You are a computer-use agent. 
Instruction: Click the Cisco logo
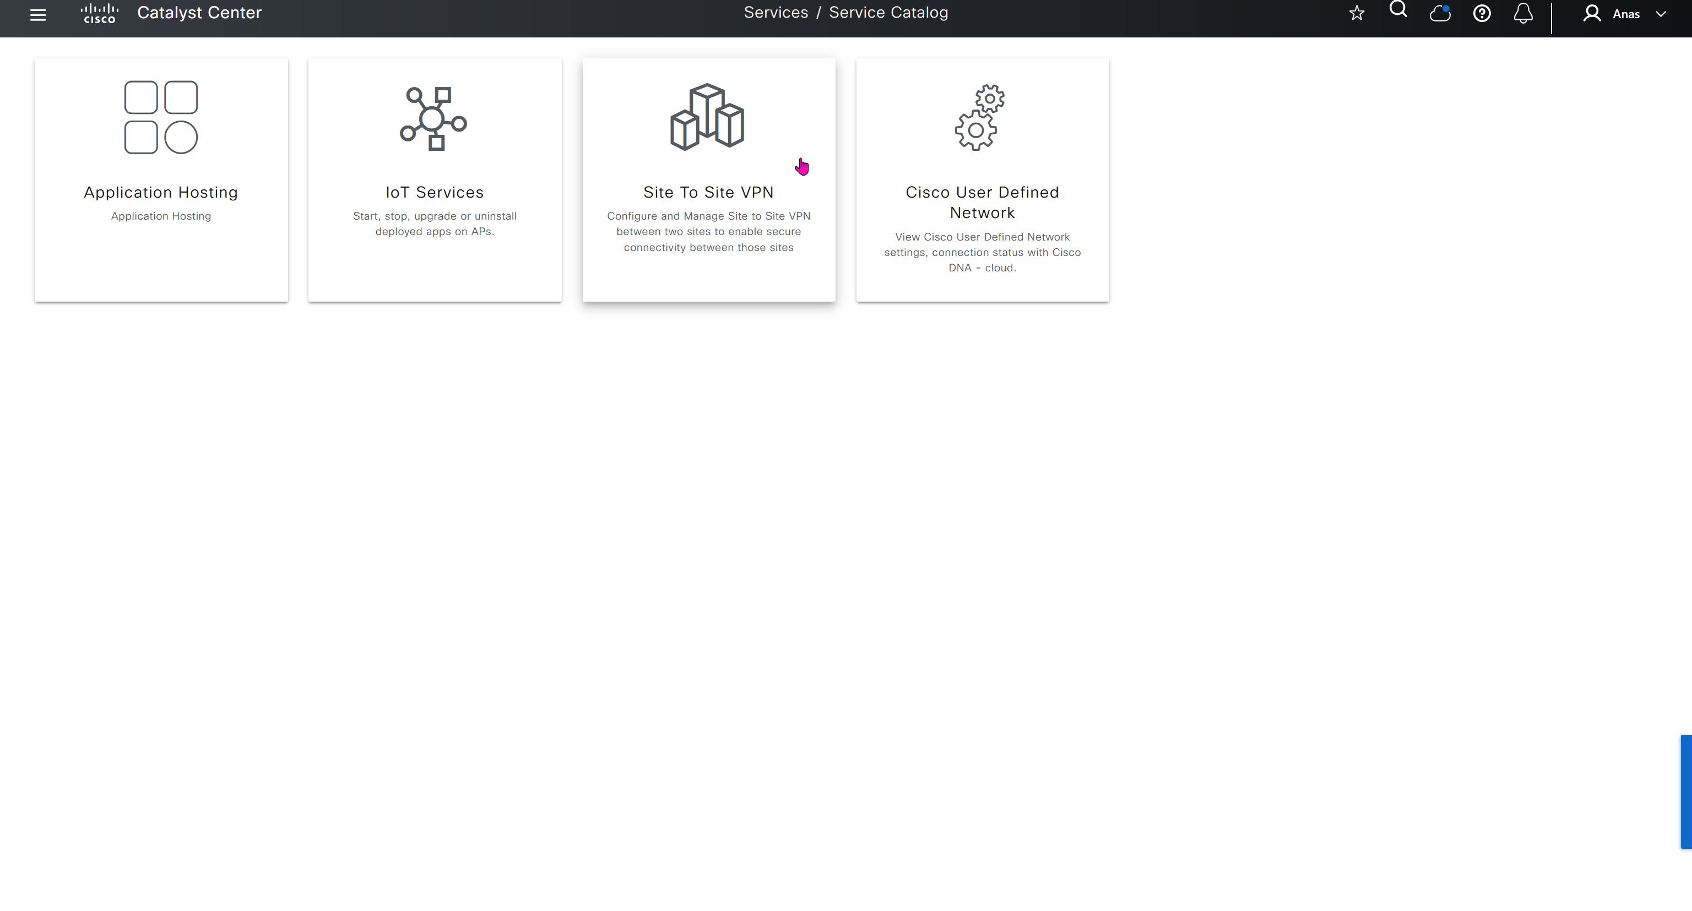pyautogui.click(x=99, y=13)
